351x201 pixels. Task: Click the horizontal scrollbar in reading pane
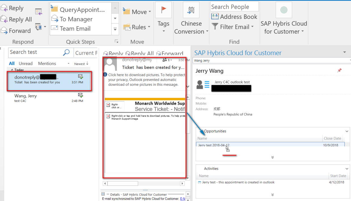pos(144,183)
